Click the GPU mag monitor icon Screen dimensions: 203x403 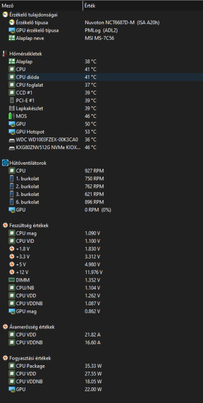pyautogui.click(x=12, y=311)
